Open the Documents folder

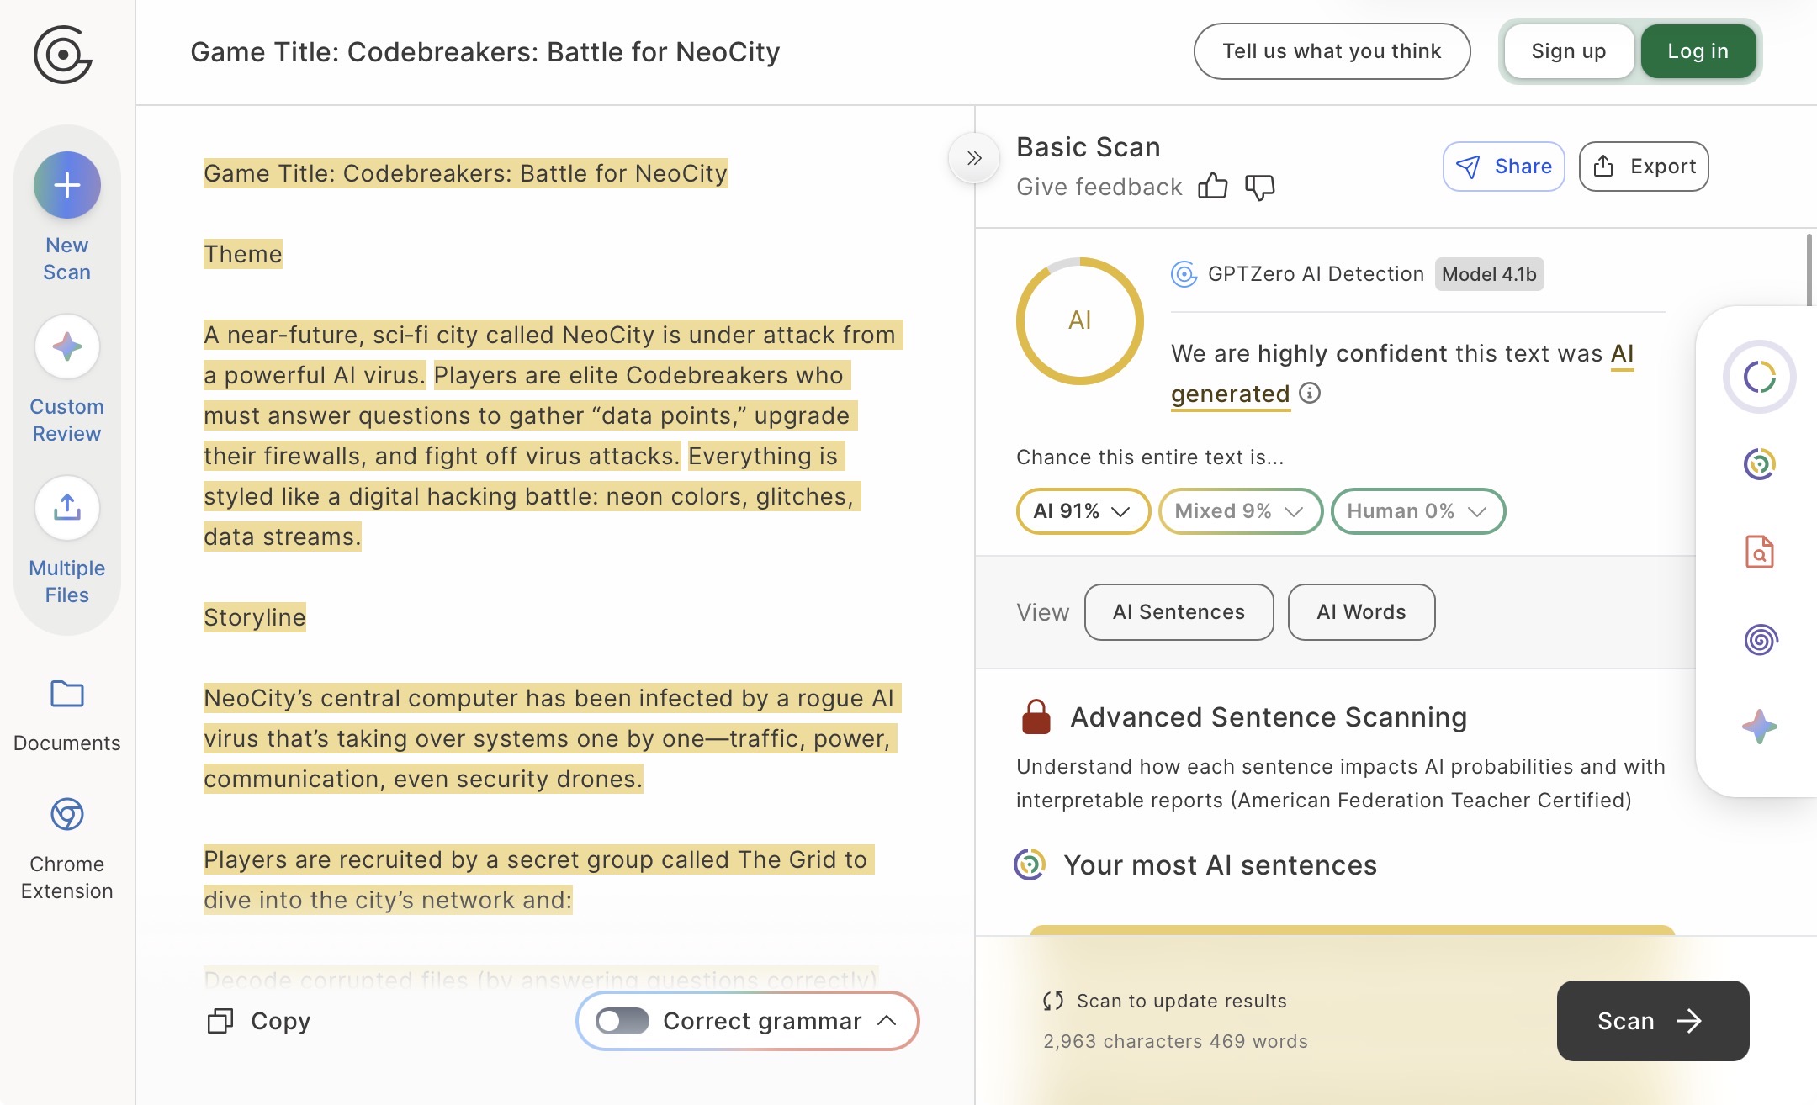point(67,695)
